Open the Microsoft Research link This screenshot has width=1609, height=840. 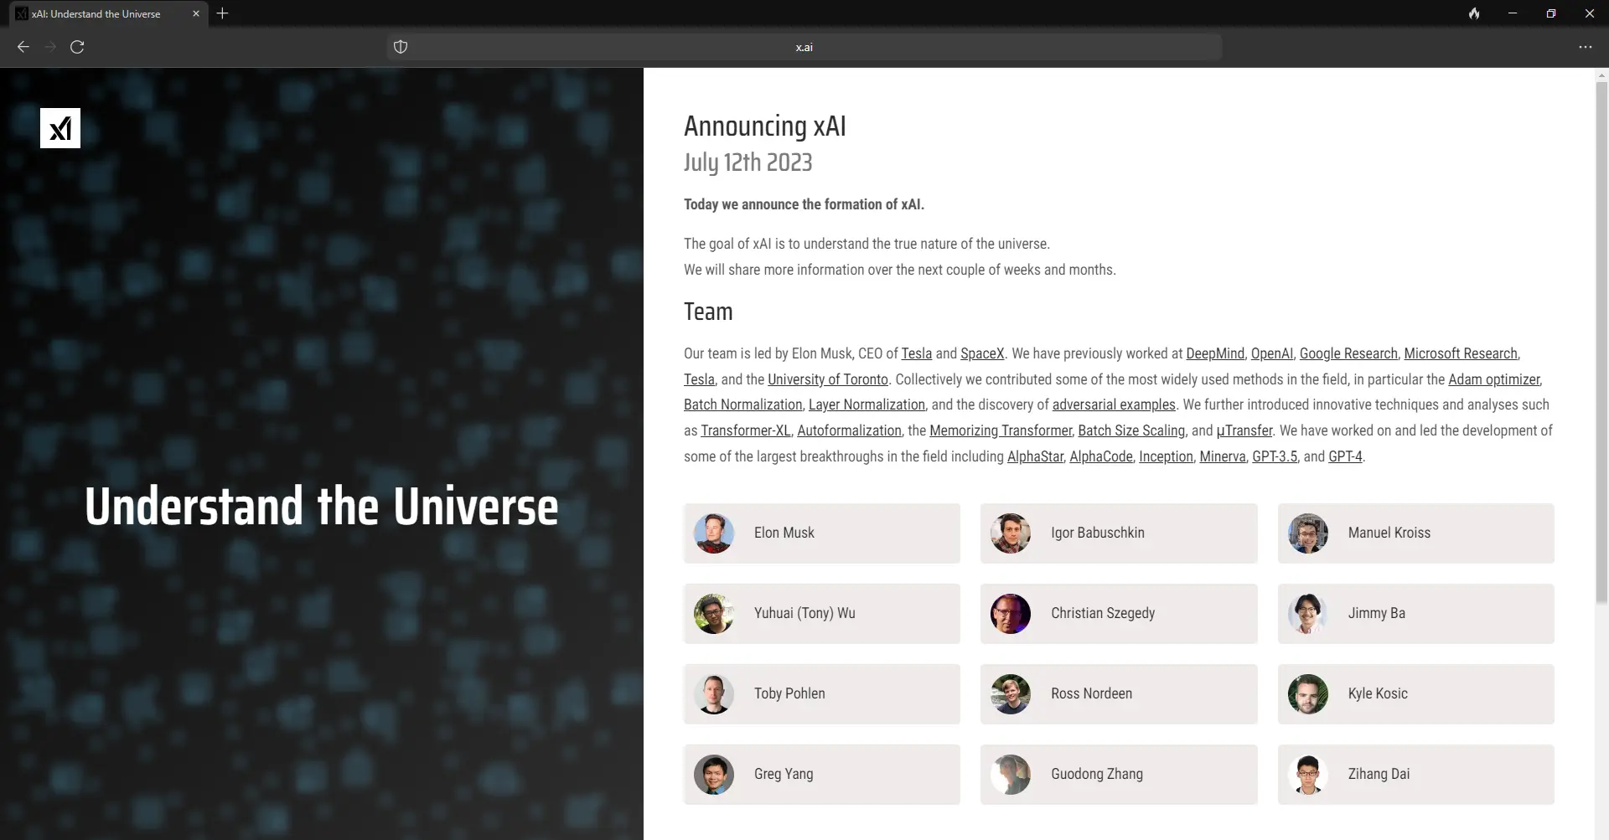coord(1461,353)
